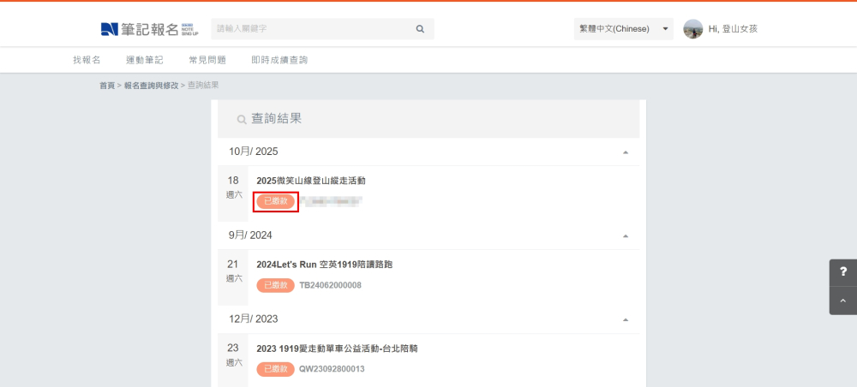Open the 找報名 menu item
The height and width of the screenshot is (387, 857).
pos(87,60)
